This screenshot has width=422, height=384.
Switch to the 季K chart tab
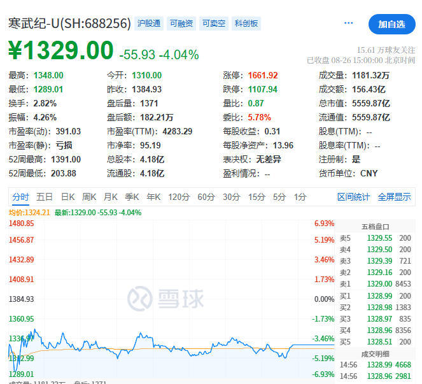(132, 197)
